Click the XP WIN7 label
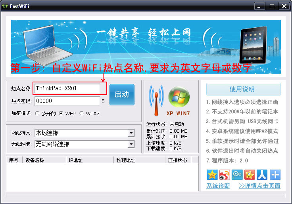 [178, 113]
